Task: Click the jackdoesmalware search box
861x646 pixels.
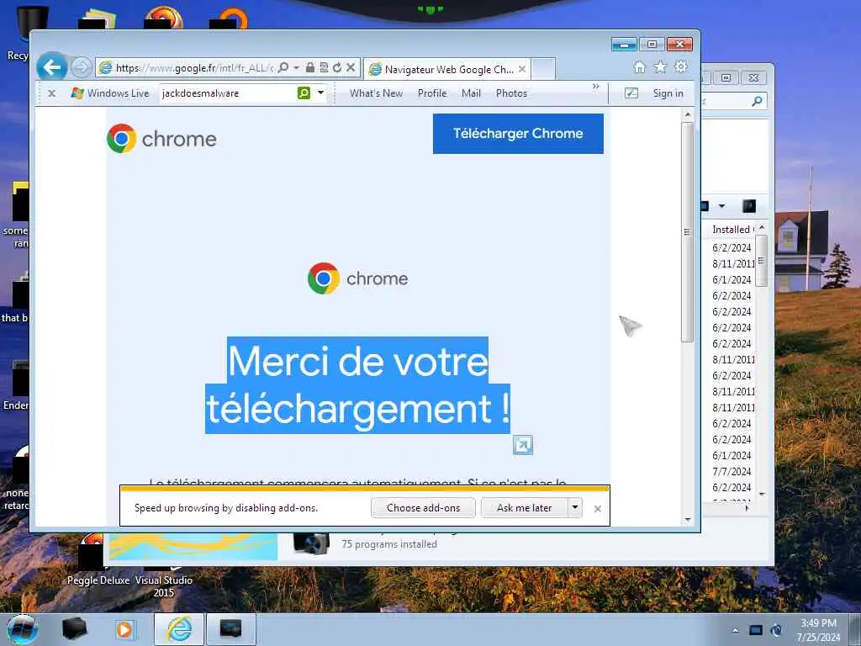Action: pyautogui.click(x=228, y=93)
